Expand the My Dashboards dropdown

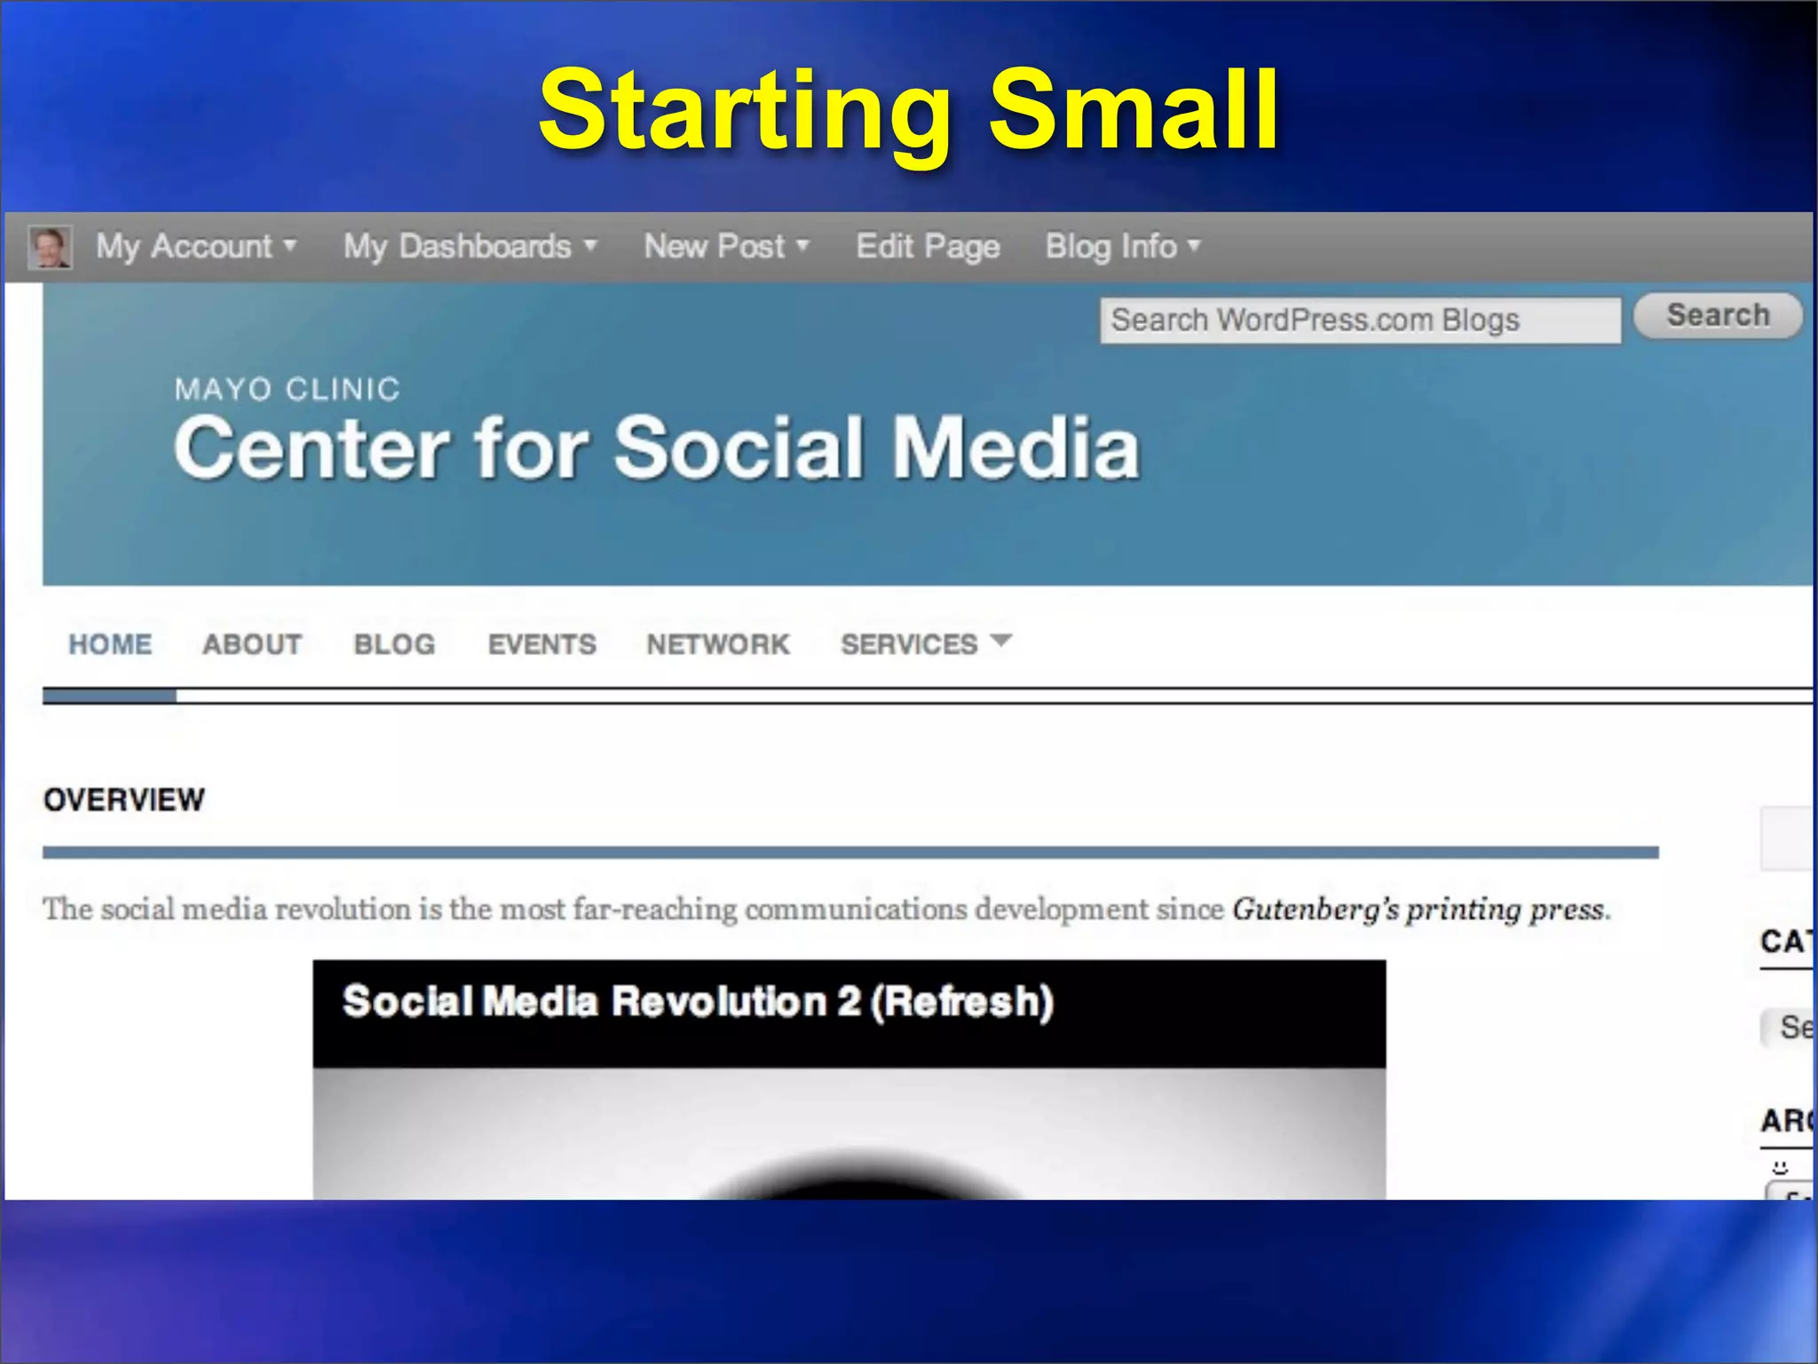pos(470,247)
